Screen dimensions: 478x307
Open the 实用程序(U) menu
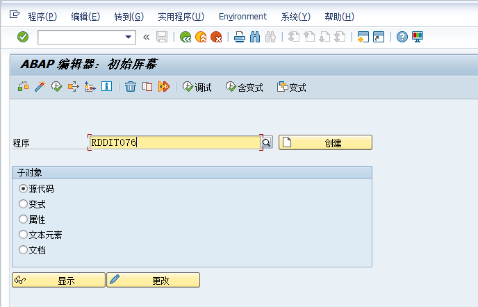pos(181,17)
